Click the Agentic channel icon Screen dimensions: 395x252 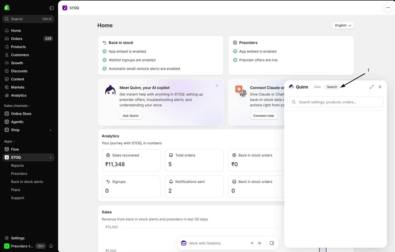pyautogui.click(x=7, y=122)
